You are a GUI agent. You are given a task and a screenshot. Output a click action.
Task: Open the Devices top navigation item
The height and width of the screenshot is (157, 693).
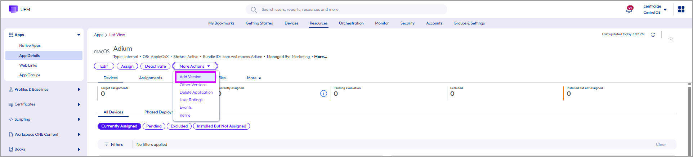pyautogui.click(x=291, y=23)
